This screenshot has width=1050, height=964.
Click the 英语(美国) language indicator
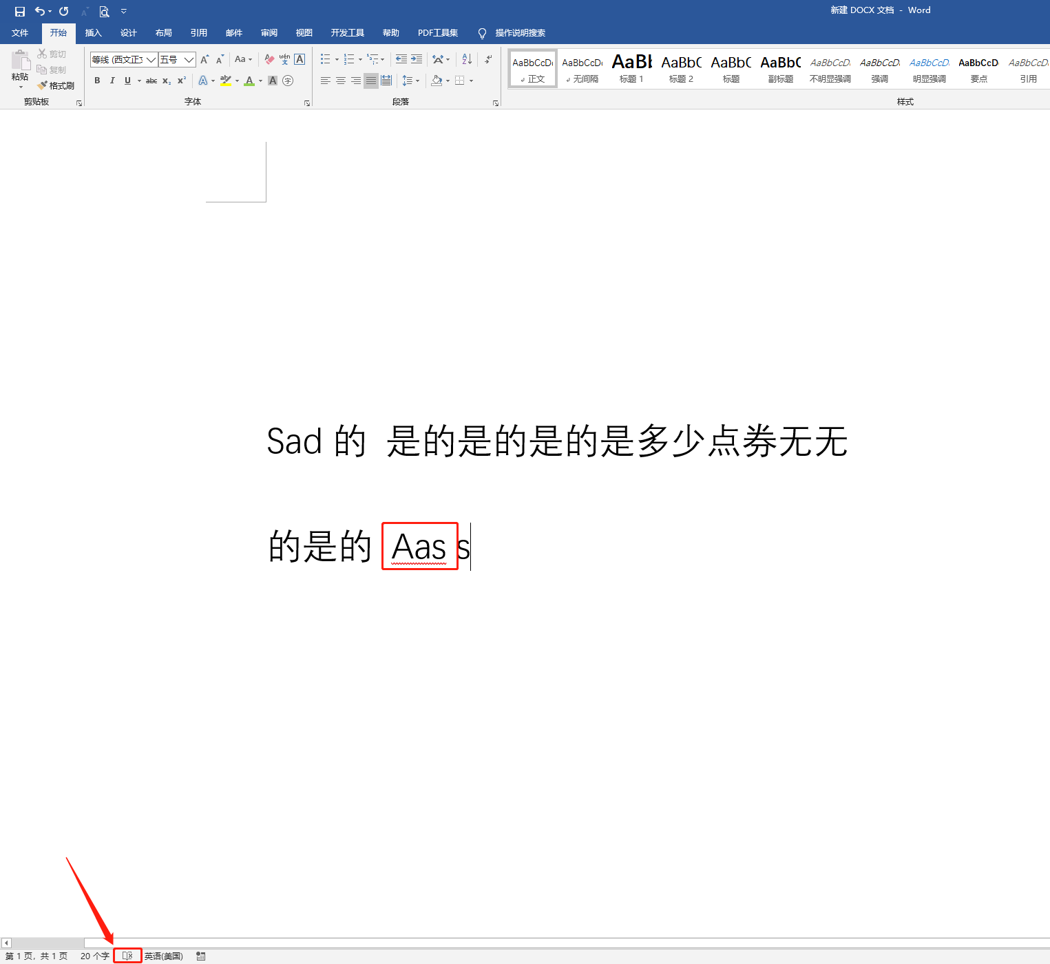click(163, 956)
